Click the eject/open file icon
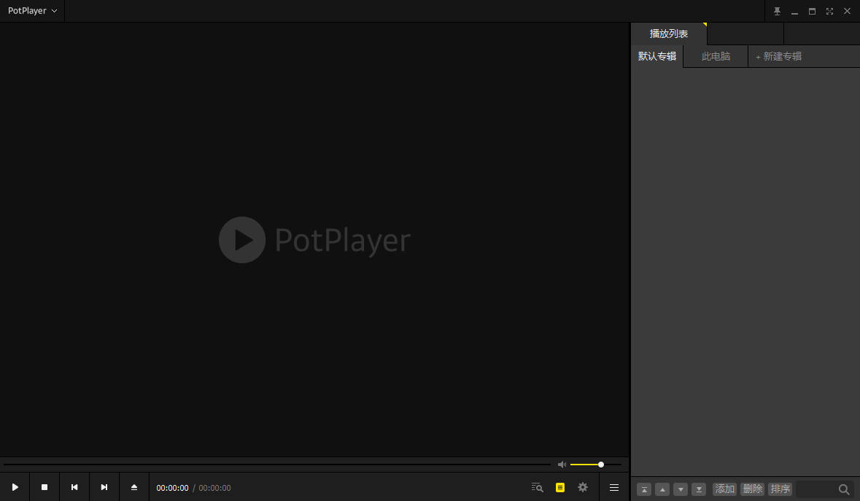 pyautogui.click(x=133, y=486)
